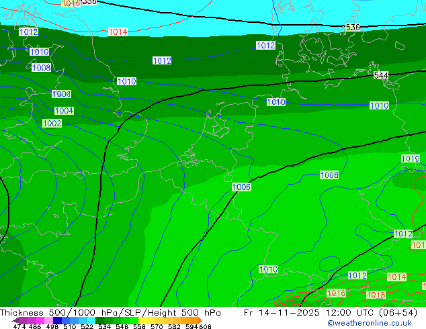Click the cyan legend swatch above 522
This screenshot has height=329, width=426.
pyautogui.click(x=91, y=320)
